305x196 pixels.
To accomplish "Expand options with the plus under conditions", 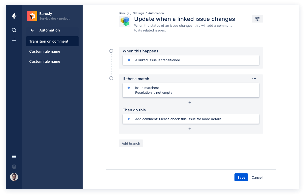I will coord(190,102).
